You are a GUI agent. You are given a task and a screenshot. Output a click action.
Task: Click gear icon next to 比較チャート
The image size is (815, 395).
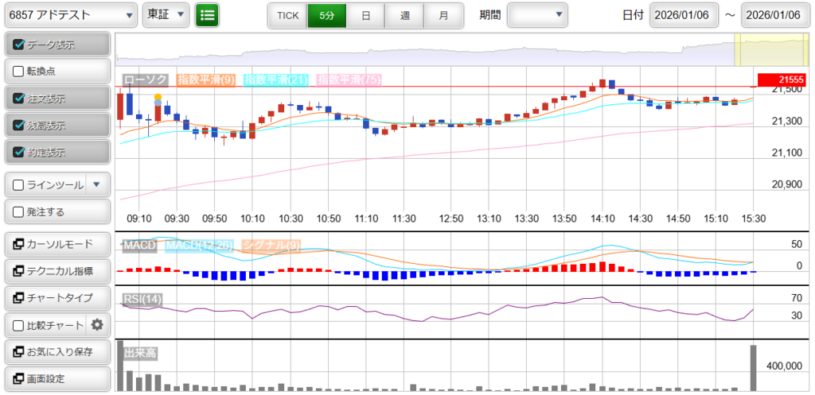[x=97, y=325]
